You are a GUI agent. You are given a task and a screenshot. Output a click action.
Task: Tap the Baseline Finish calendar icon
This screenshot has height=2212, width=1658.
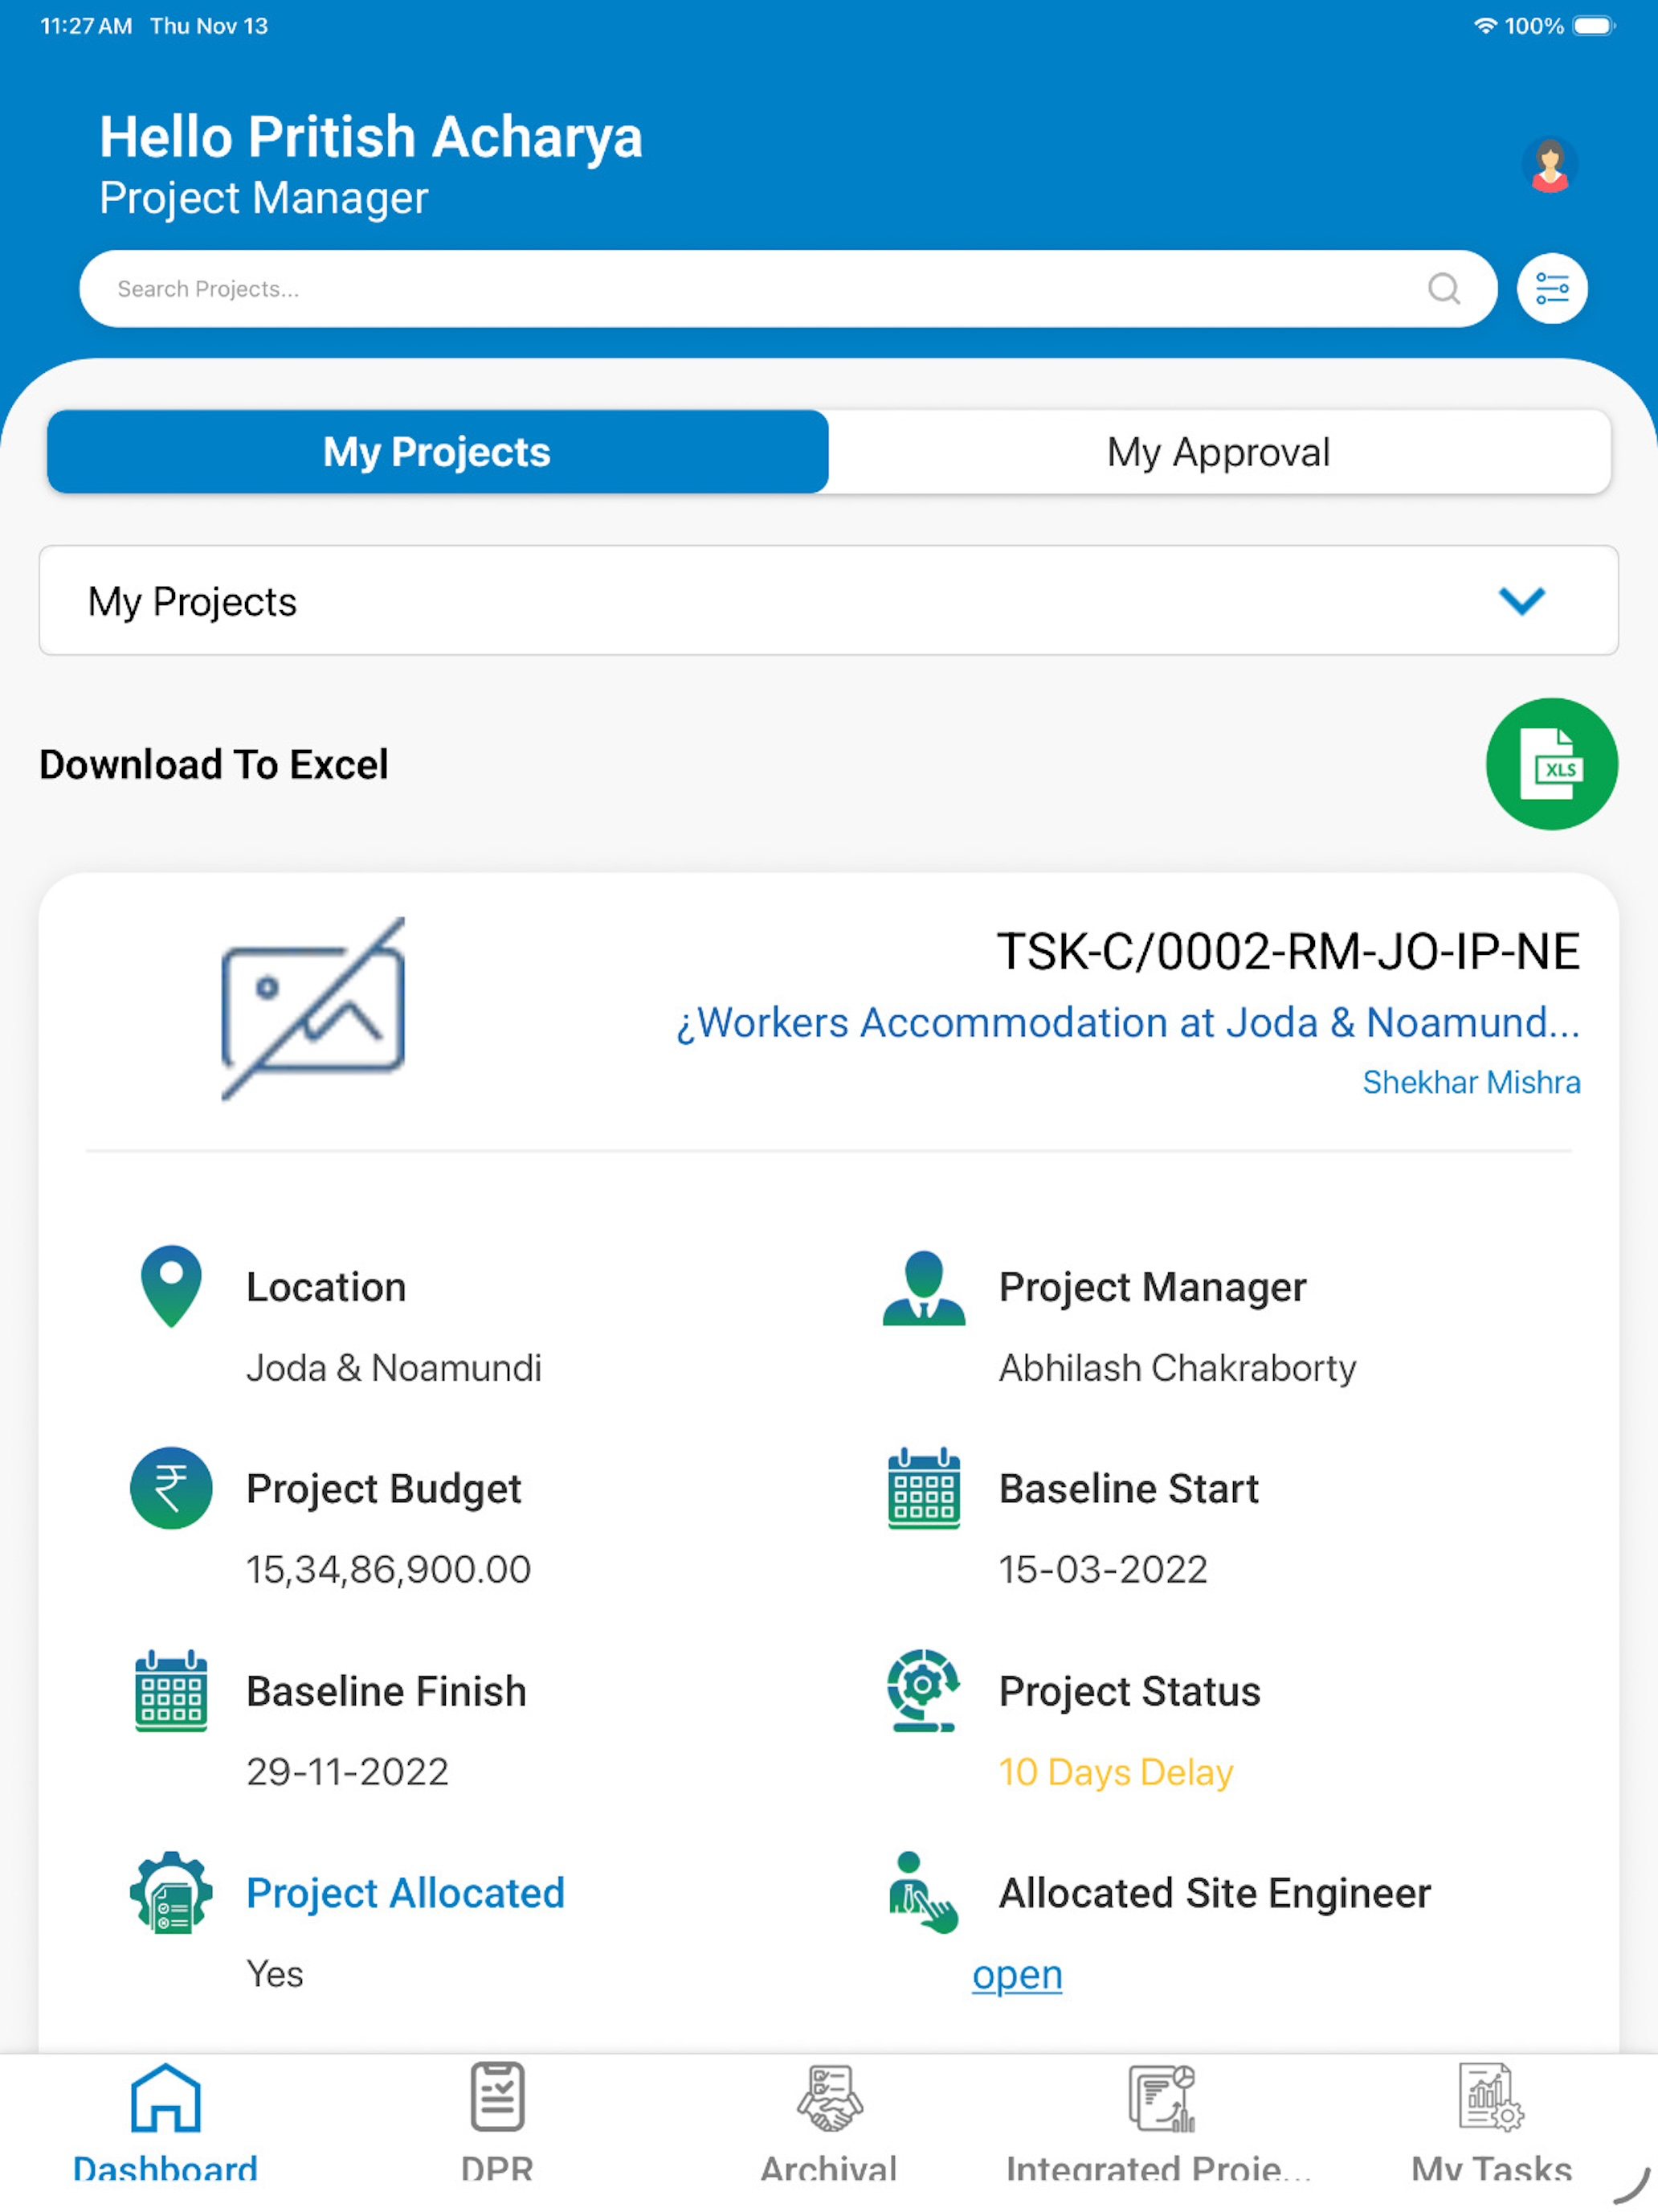[x=171, y=1690]
